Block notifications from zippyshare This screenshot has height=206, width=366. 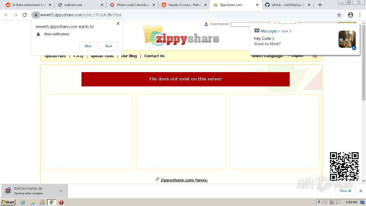109,46
